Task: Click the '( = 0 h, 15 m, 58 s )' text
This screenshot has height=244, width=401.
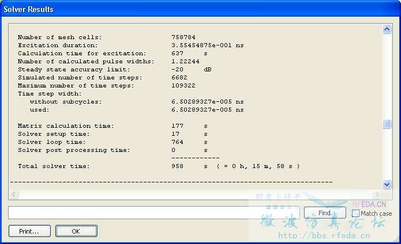Action: (258, 166)
